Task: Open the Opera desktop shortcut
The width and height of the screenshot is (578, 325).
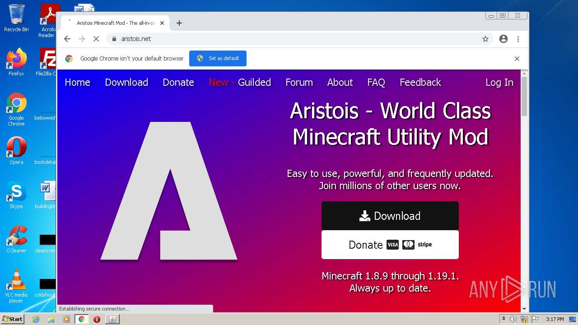Action: 16,150
